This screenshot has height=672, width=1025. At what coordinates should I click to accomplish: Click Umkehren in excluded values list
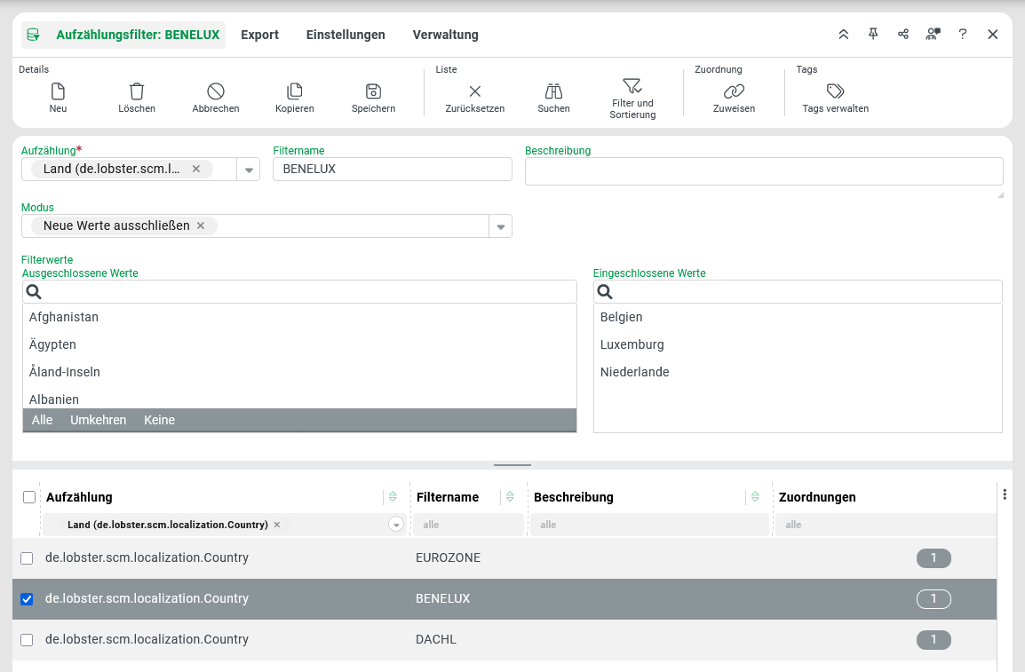click(x=98, y=420)
